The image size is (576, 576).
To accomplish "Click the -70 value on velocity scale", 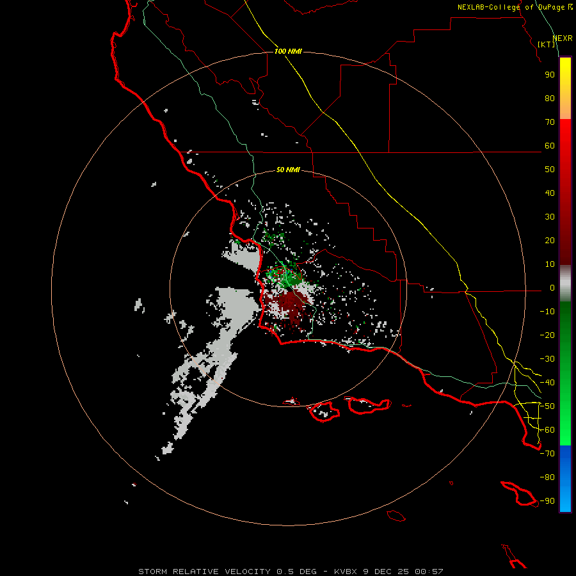I will (x=547, y=454).
